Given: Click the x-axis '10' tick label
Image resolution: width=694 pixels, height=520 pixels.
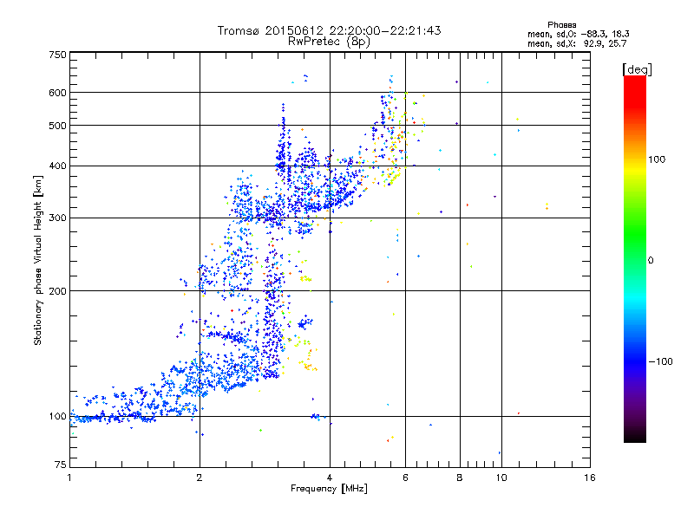Looking at the screenshot, I should click(501, 478).
